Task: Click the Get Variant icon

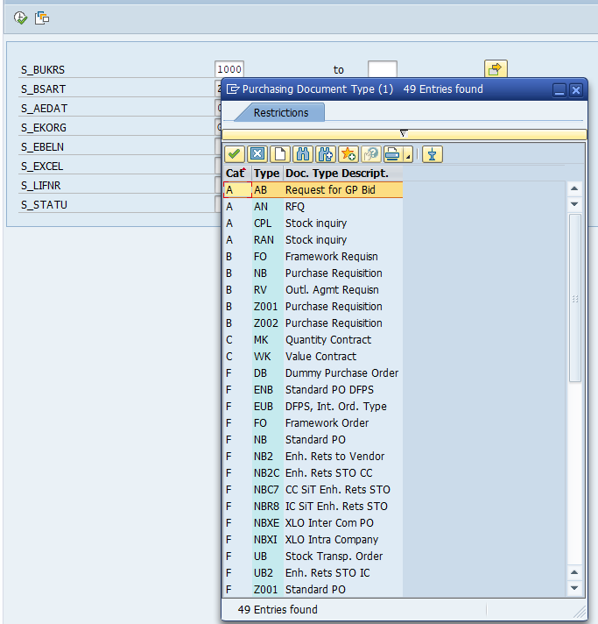Action: click(42, 18)
